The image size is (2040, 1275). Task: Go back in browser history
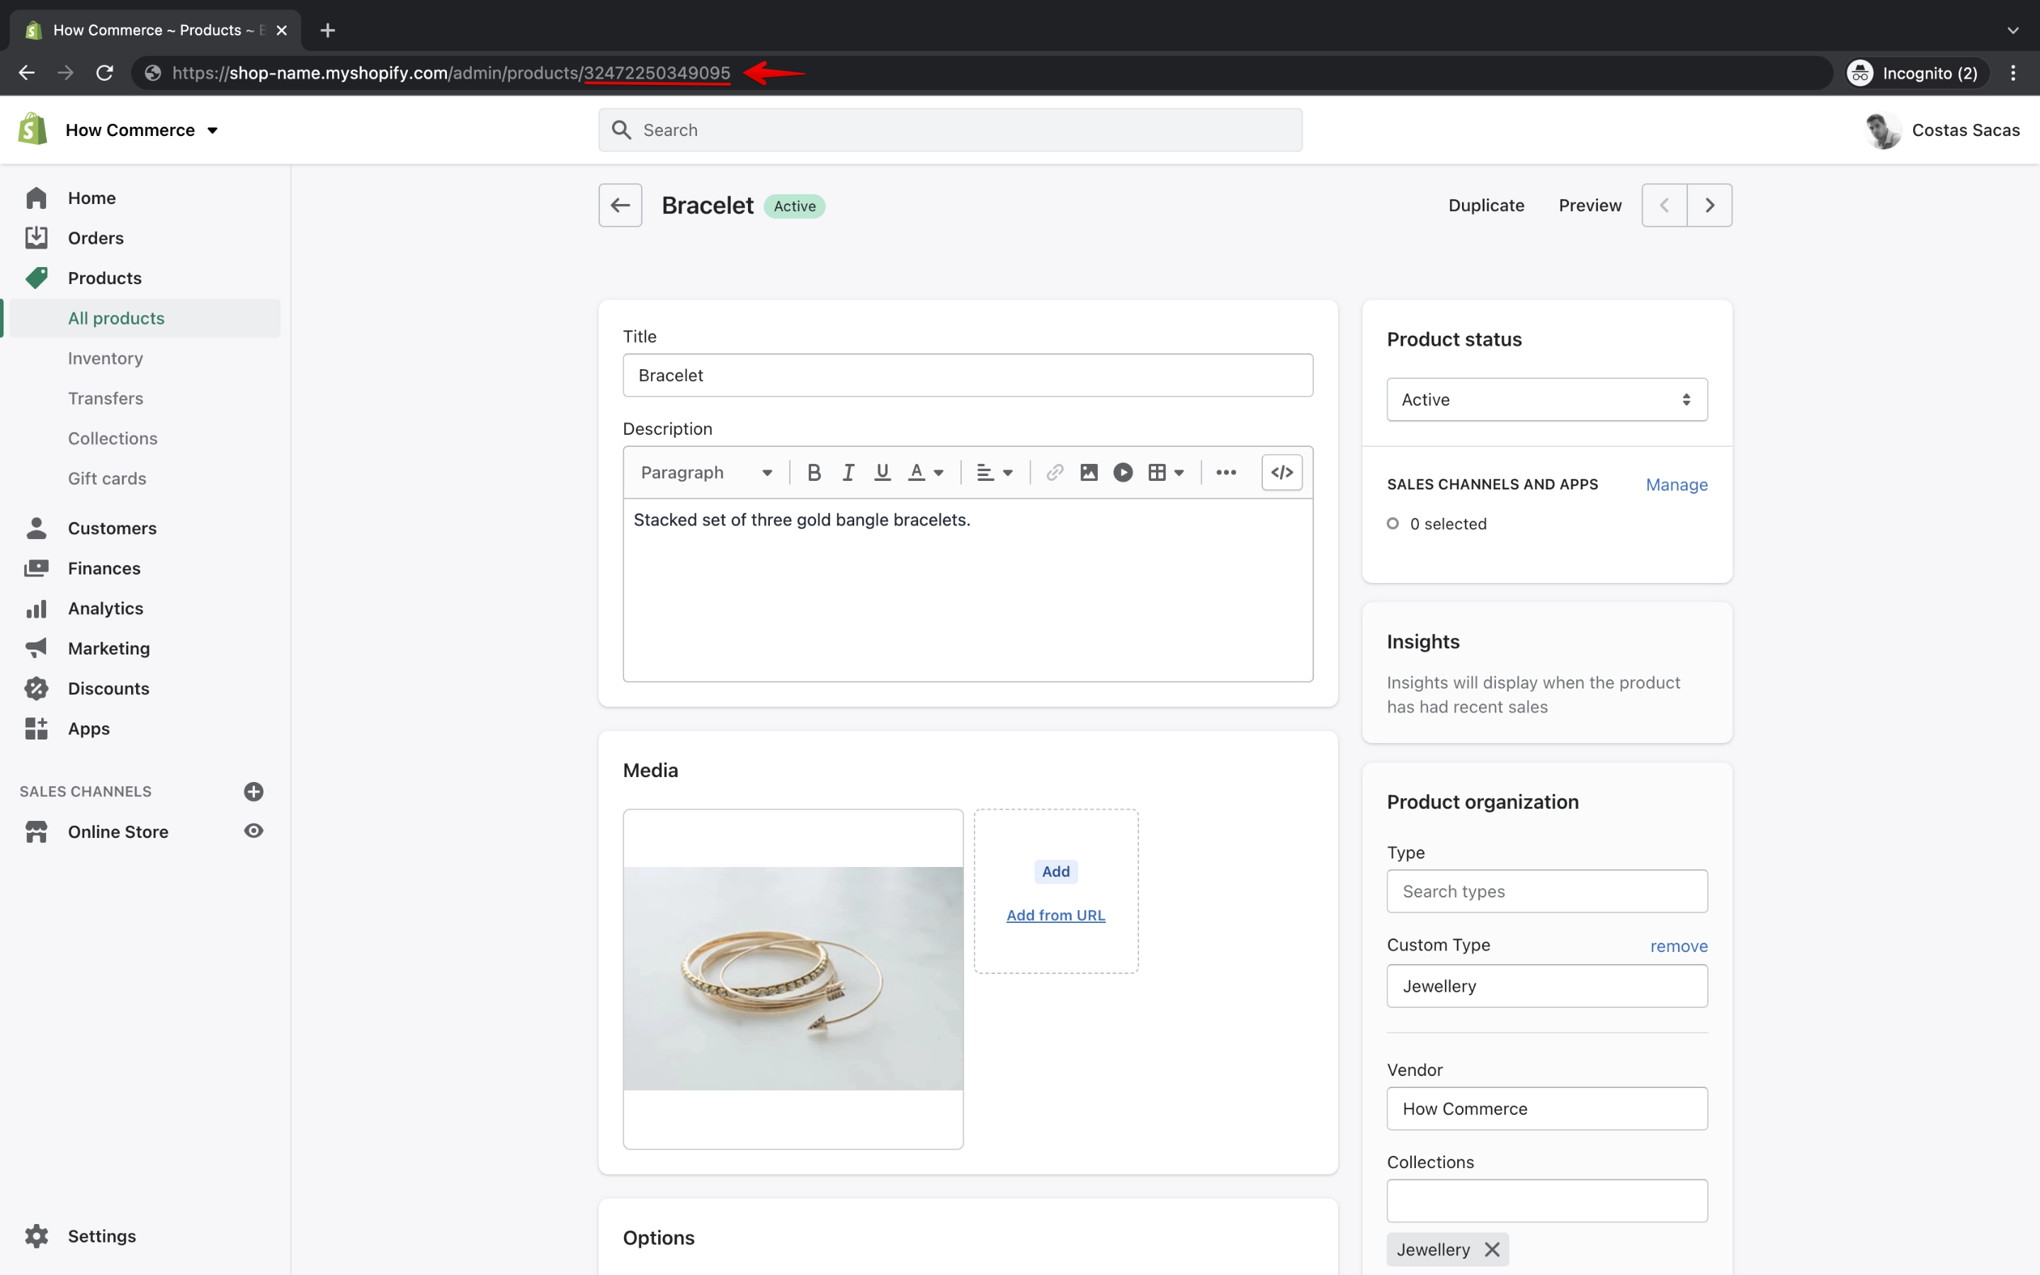pos(26,74)
